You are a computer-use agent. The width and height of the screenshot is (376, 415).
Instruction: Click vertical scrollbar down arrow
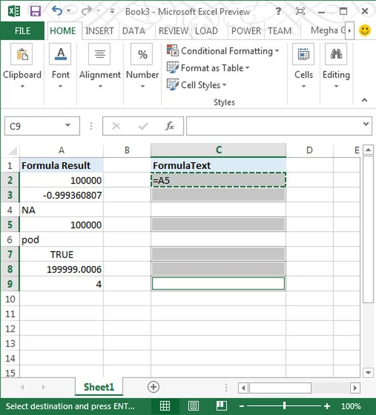point(368,372)
